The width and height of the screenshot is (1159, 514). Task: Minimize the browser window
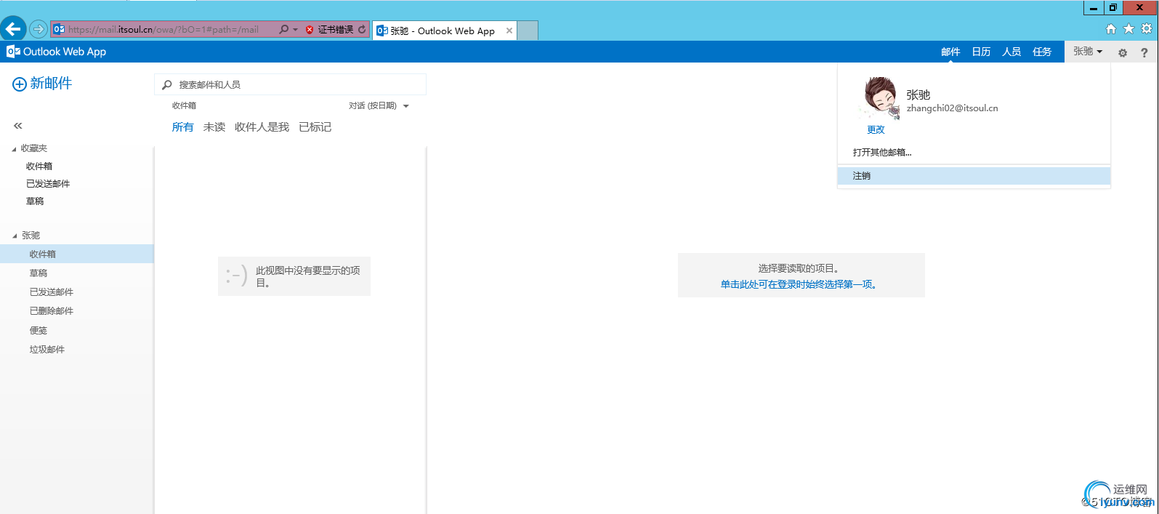(1094, 8)
